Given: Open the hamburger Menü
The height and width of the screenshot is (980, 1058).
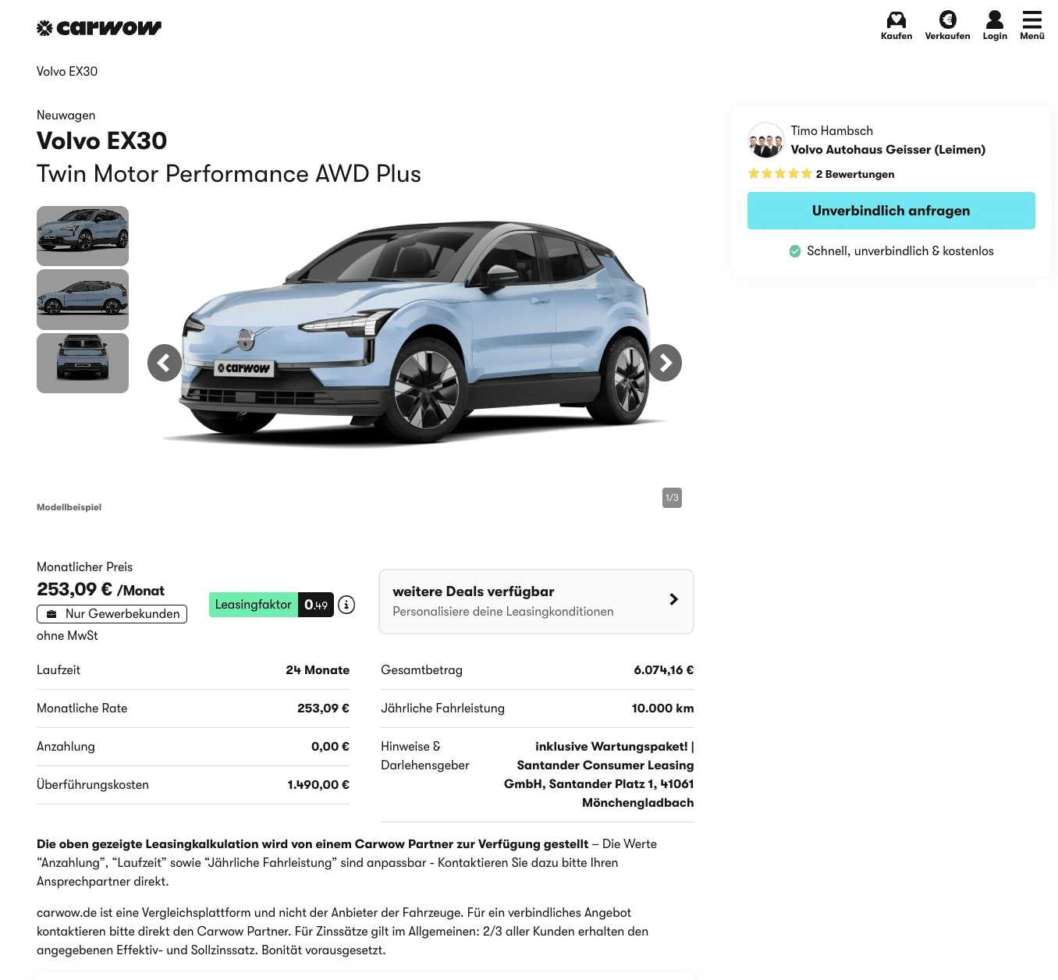Looking at the screenshot, I should [1032, 26].
